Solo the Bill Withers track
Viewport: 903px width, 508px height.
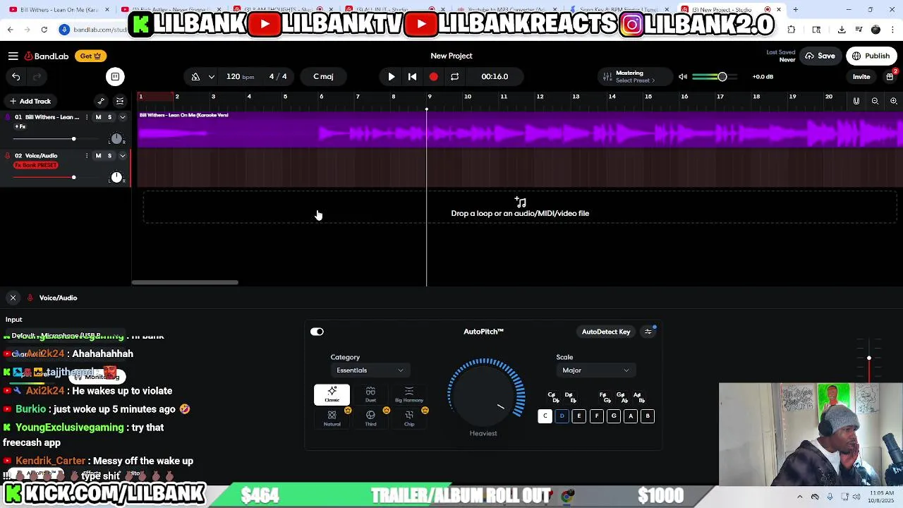109,117
